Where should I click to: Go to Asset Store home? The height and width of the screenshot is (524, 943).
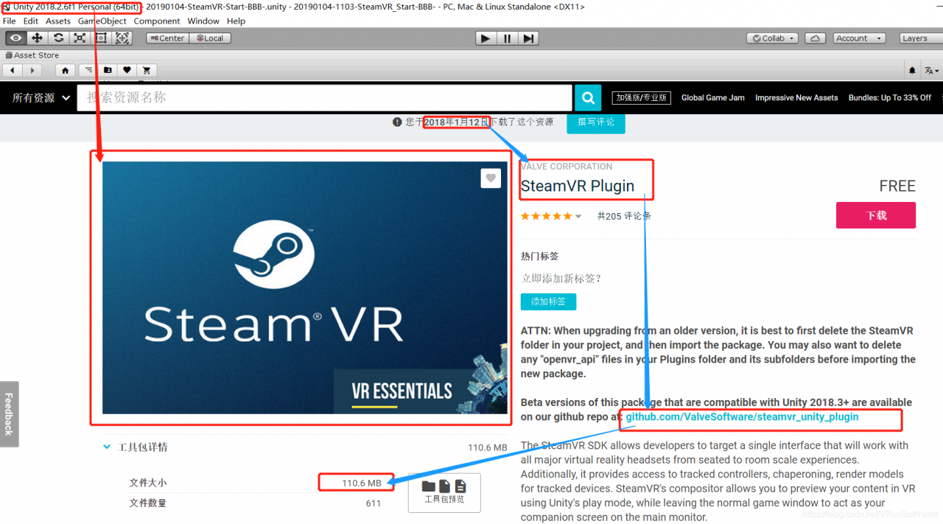pos(66,70)
